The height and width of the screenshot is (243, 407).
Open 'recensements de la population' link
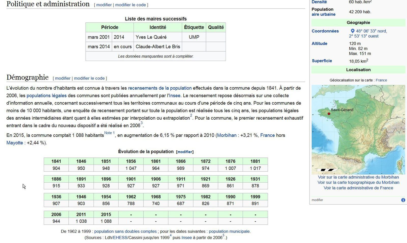(160, 88)
